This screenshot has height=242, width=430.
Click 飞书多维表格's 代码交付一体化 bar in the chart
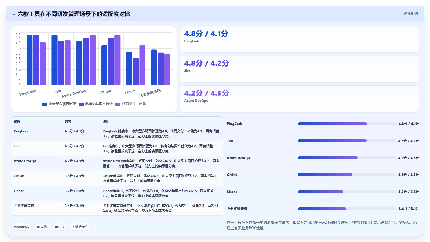coord(167,69)
